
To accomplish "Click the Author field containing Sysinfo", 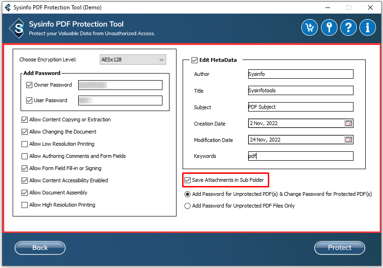I will (301, 74).
